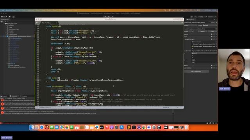The image size is (250, 140).
Task: Select Main Camera in the Hierarchy
Action: (x=14, y=65)
